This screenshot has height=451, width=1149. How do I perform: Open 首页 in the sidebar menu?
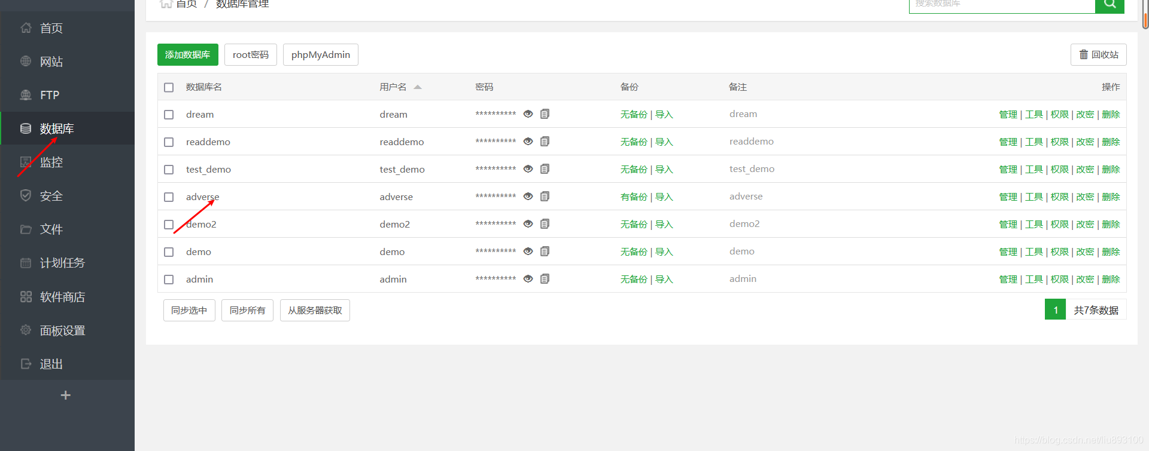[x=51, y=28]
